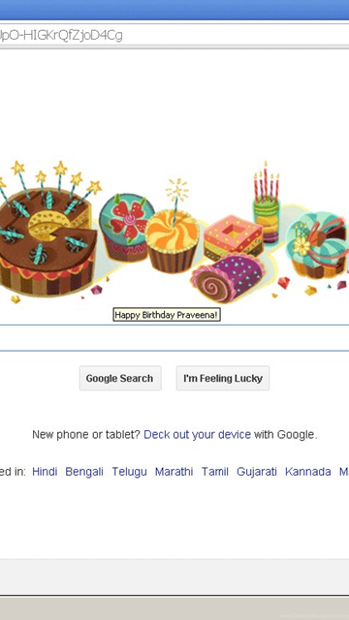Choose the Telugu language link

[129, 472]
